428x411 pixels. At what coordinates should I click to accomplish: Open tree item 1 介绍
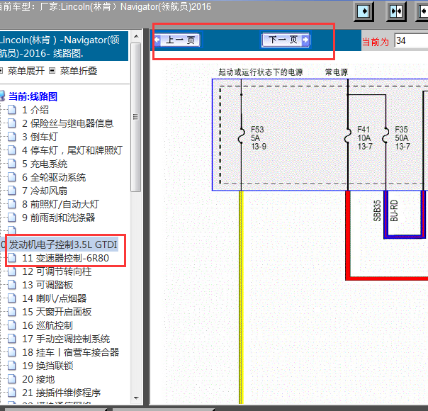point(35,110)
